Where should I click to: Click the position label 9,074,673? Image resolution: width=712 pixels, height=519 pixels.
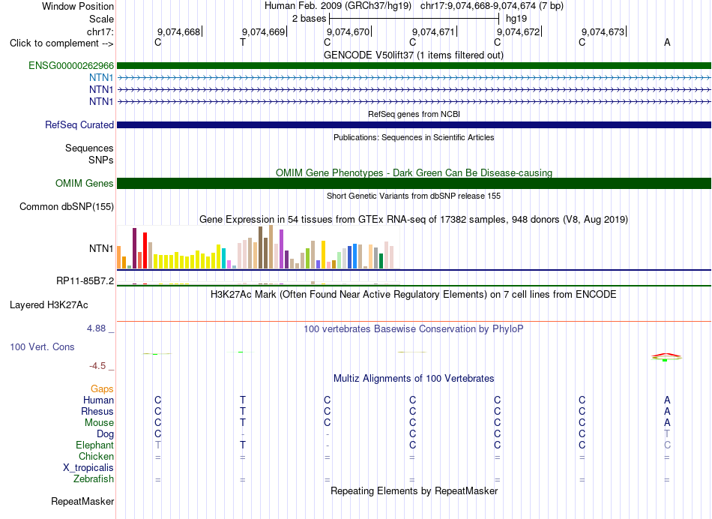603,31
